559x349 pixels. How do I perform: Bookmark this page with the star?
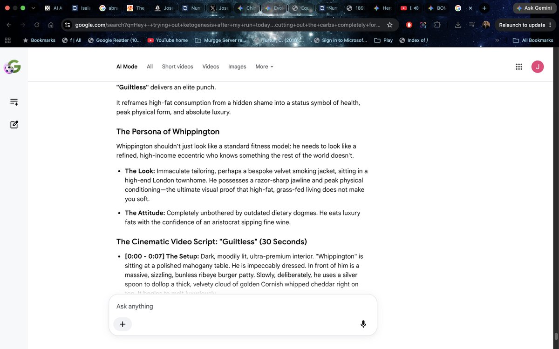pyautogui.click(x=389, y=25)
